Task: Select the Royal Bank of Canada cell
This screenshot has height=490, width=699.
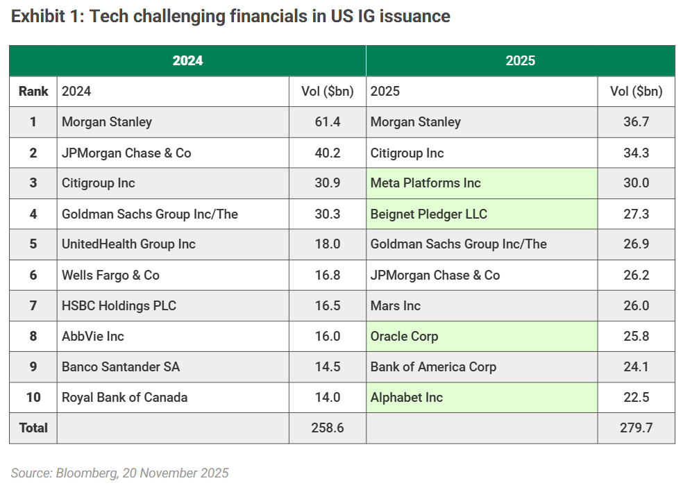Action: pyautogui.click(x=125, y=398)
